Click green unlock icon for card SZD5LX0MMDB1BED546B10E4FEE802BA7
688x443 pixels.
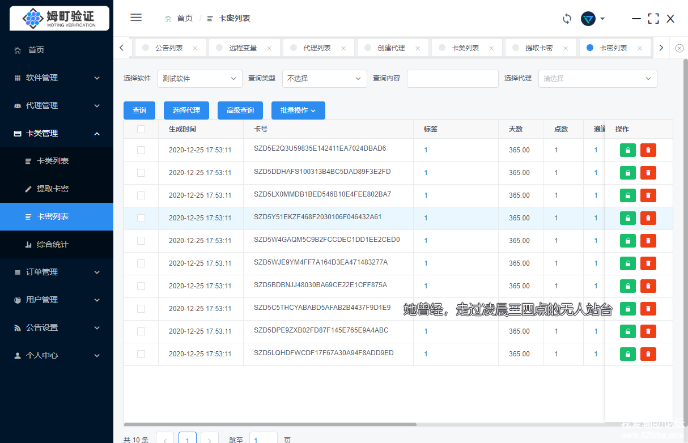(x=628, y=195)
